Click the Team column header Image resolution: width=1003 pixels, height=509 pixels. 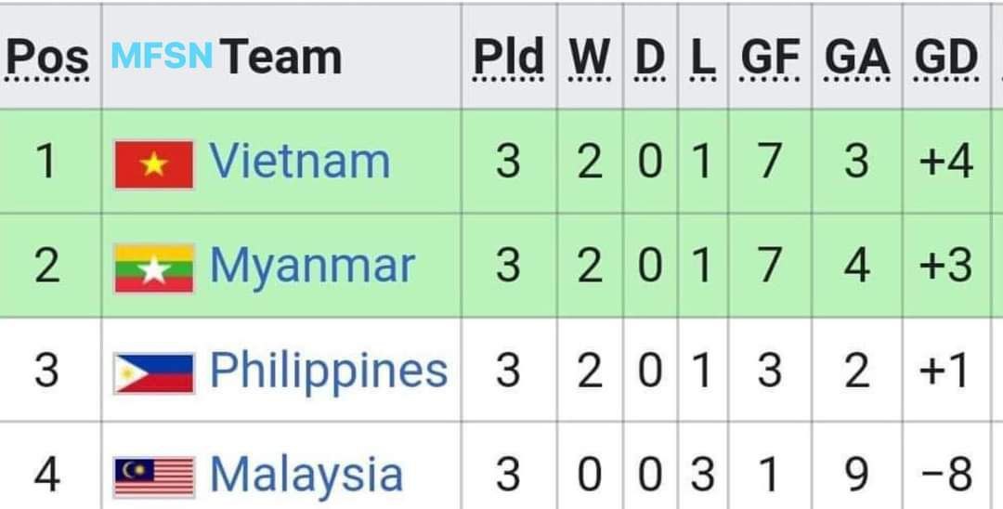282,57
